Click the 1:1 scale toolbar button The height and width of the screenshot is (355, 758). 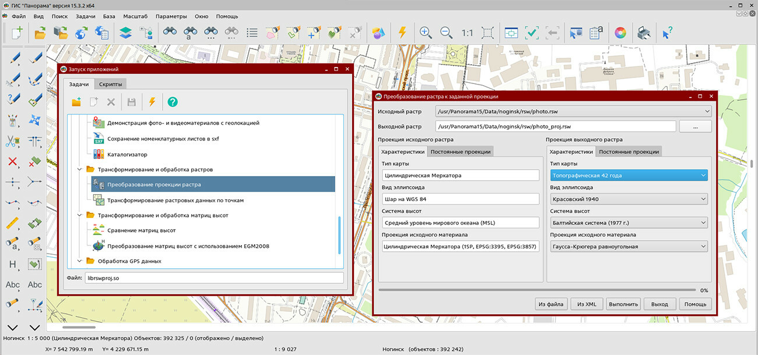467,33
